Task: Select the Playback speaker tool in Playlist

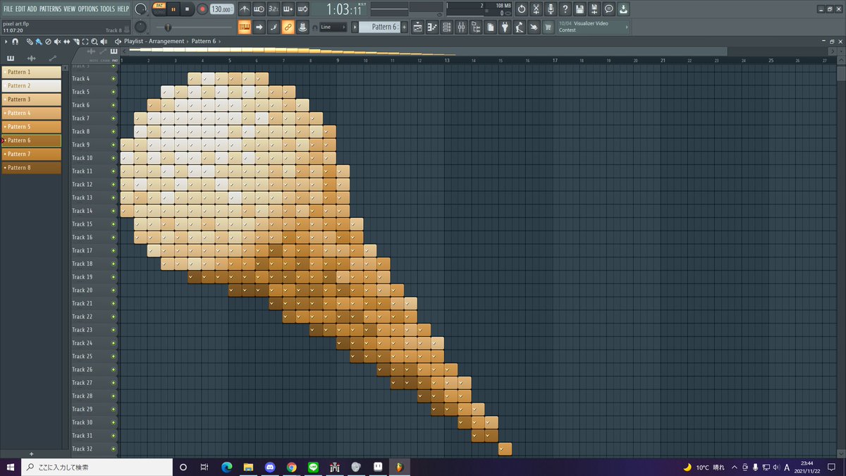Action: pos(103,42)
